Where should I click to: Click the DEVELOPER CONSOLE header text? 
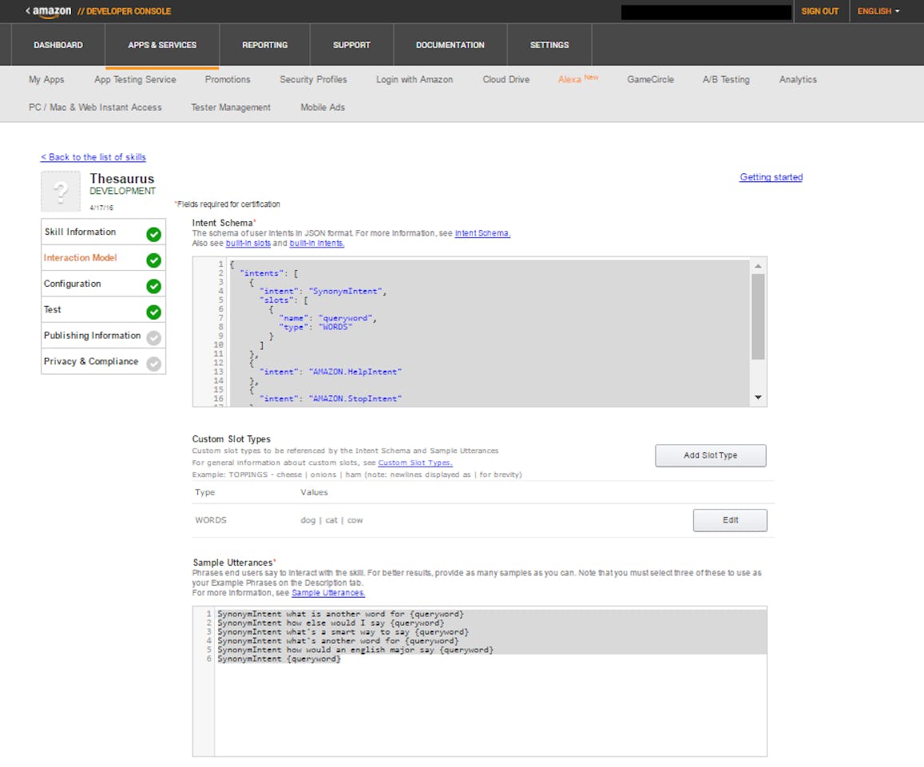click(x=125, y=11)
